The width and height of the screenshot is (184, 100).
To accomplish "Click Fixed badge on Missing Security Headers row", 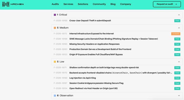I will click(x=177, y=44).
